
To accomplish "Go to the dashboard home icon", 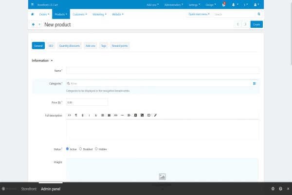I will pos(33,14).
